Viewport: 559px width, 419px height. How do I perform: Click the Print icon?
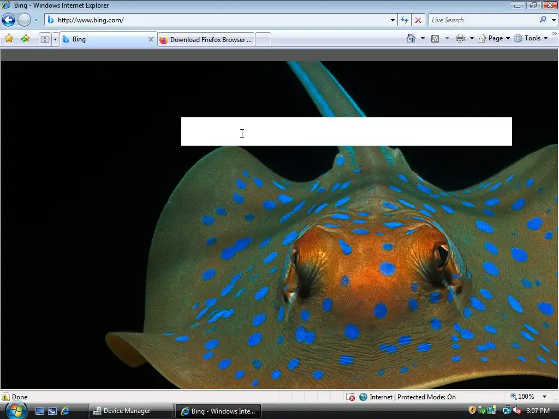(460, 38)
